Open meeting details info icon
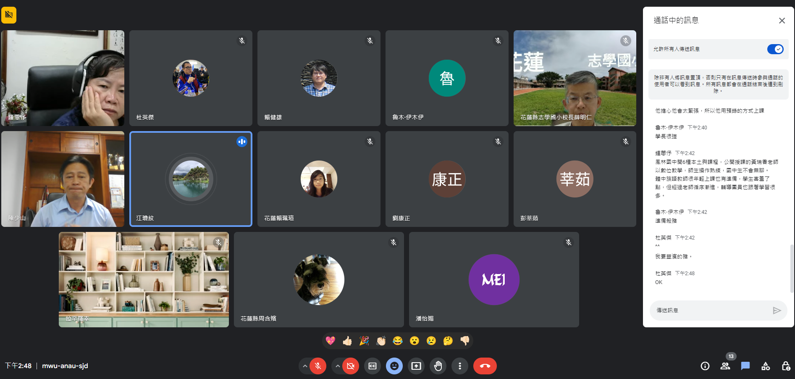 point(705,366)
